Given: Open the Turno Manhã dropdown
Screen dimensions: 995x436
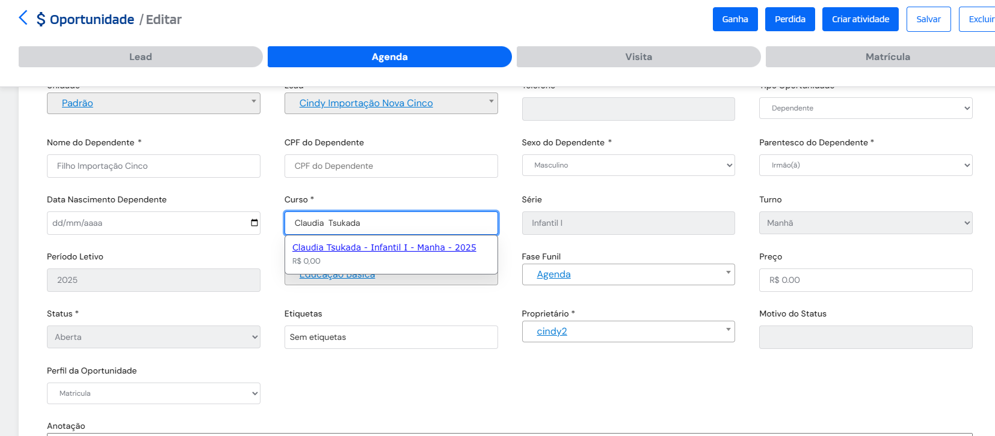Looking at the screenshot, I should click(866, 223).
